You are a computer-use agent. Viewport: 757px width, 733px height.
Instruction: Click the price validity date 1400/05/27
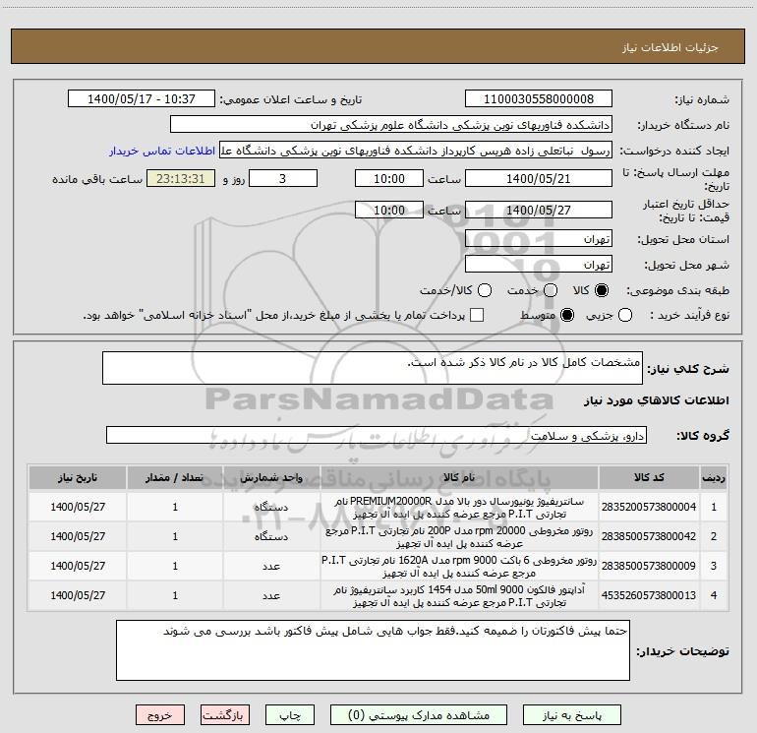[x=539, y=210]
